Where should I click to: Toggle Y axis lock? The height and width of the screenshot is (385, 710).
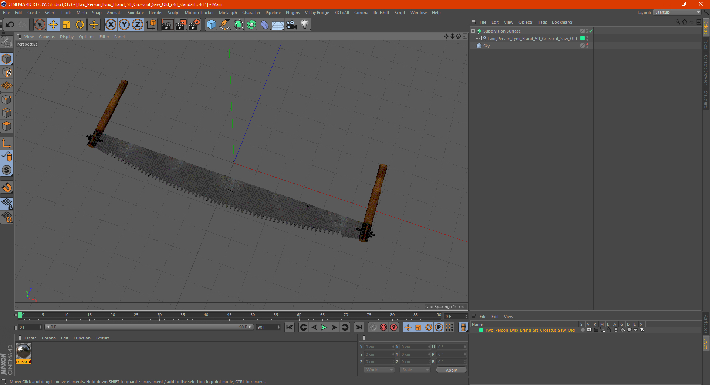click(124, 25)
